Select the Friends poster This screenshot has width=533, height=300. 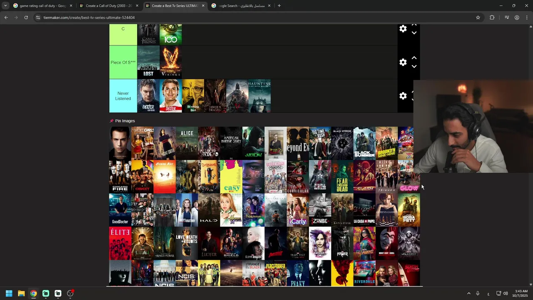pyautogui.click(x=386, y=177)
